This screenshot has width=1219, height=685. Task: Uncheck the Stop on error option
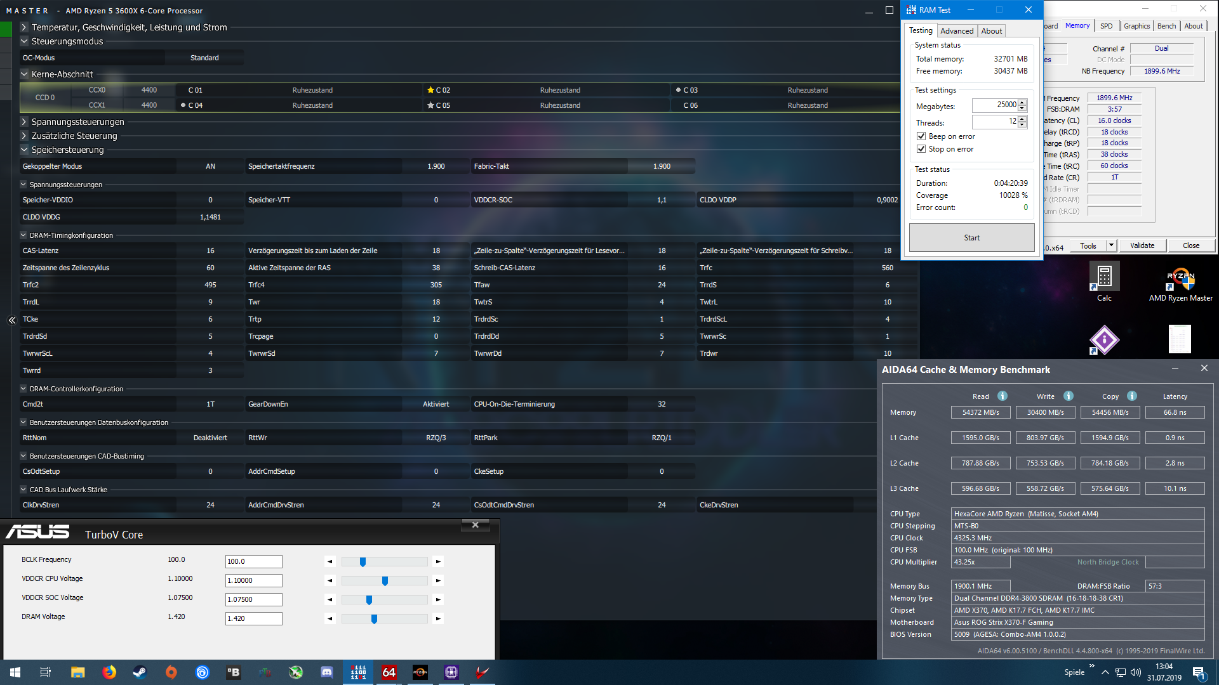[x=921, y=149]
